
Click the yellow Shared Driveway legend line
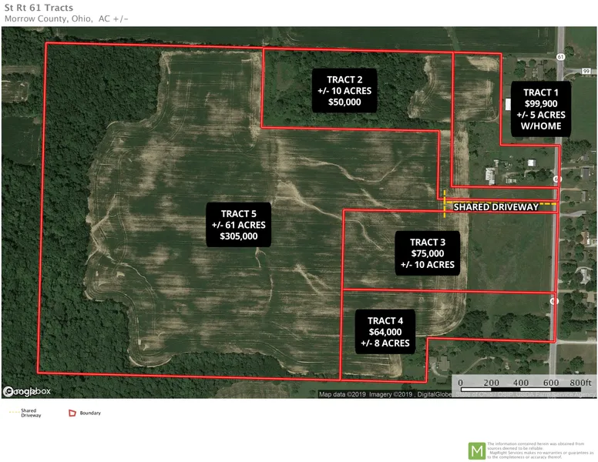tap(14, 413)
